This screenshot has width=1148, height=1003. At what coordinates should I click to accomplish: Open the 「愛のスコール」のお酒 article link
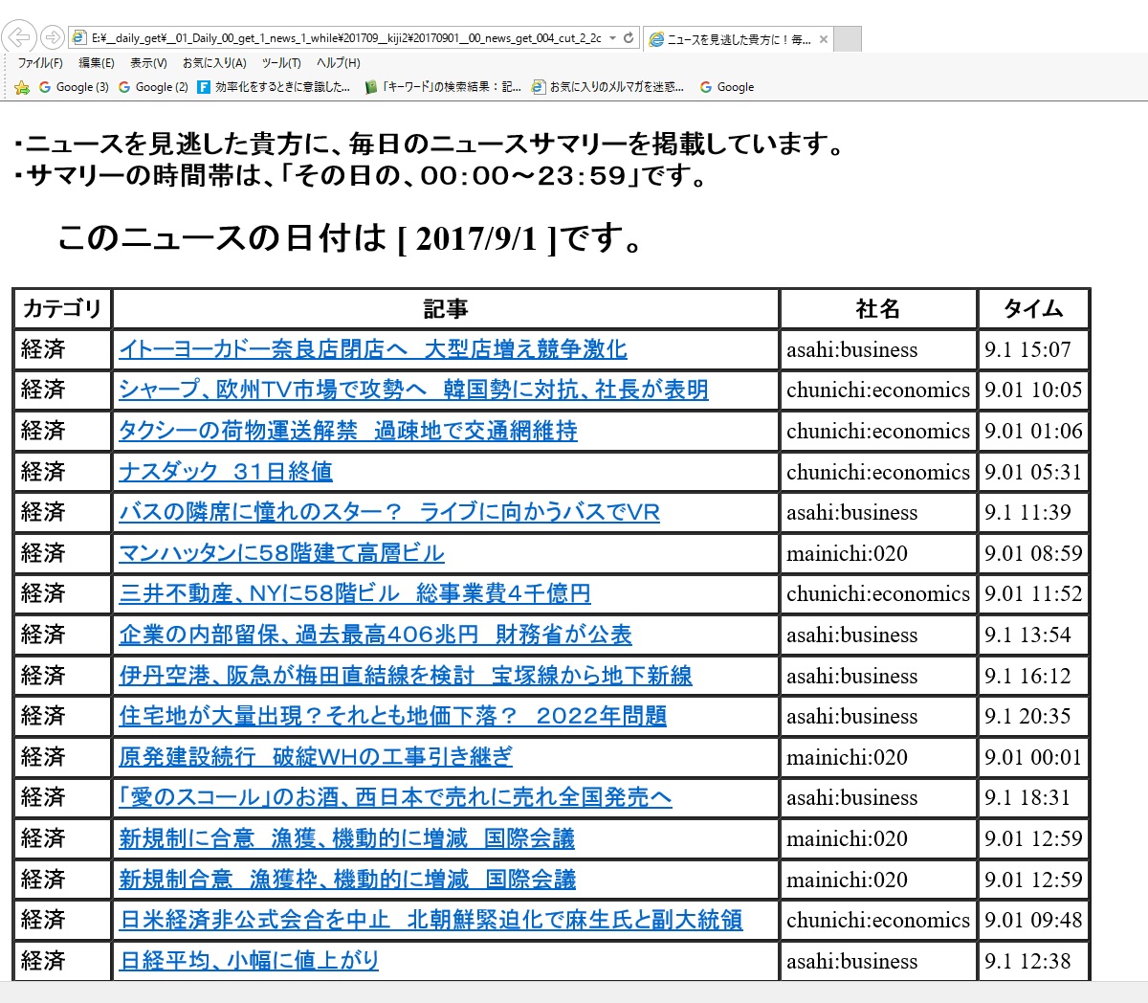(x=395, y=797)
